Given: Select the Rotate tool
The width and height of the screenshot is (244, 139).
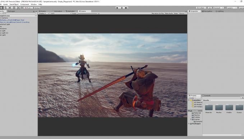Looking at the screenshot, I should (x=5, y=8).
